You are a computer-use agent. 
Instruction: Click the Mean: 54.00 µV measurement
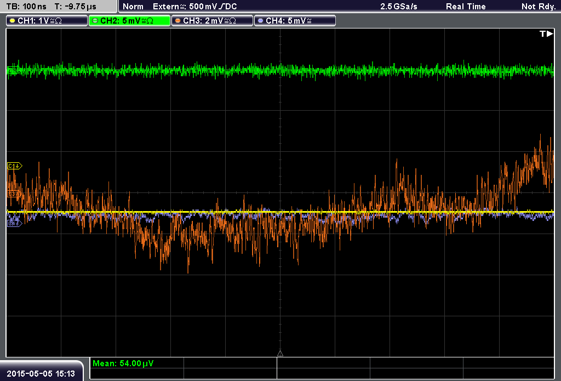pos(123,363)
